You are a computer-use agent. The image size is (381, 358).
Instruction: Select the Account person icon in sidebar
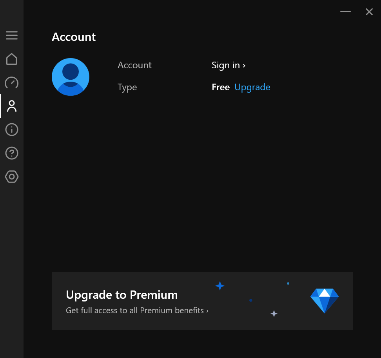point(12,106)
